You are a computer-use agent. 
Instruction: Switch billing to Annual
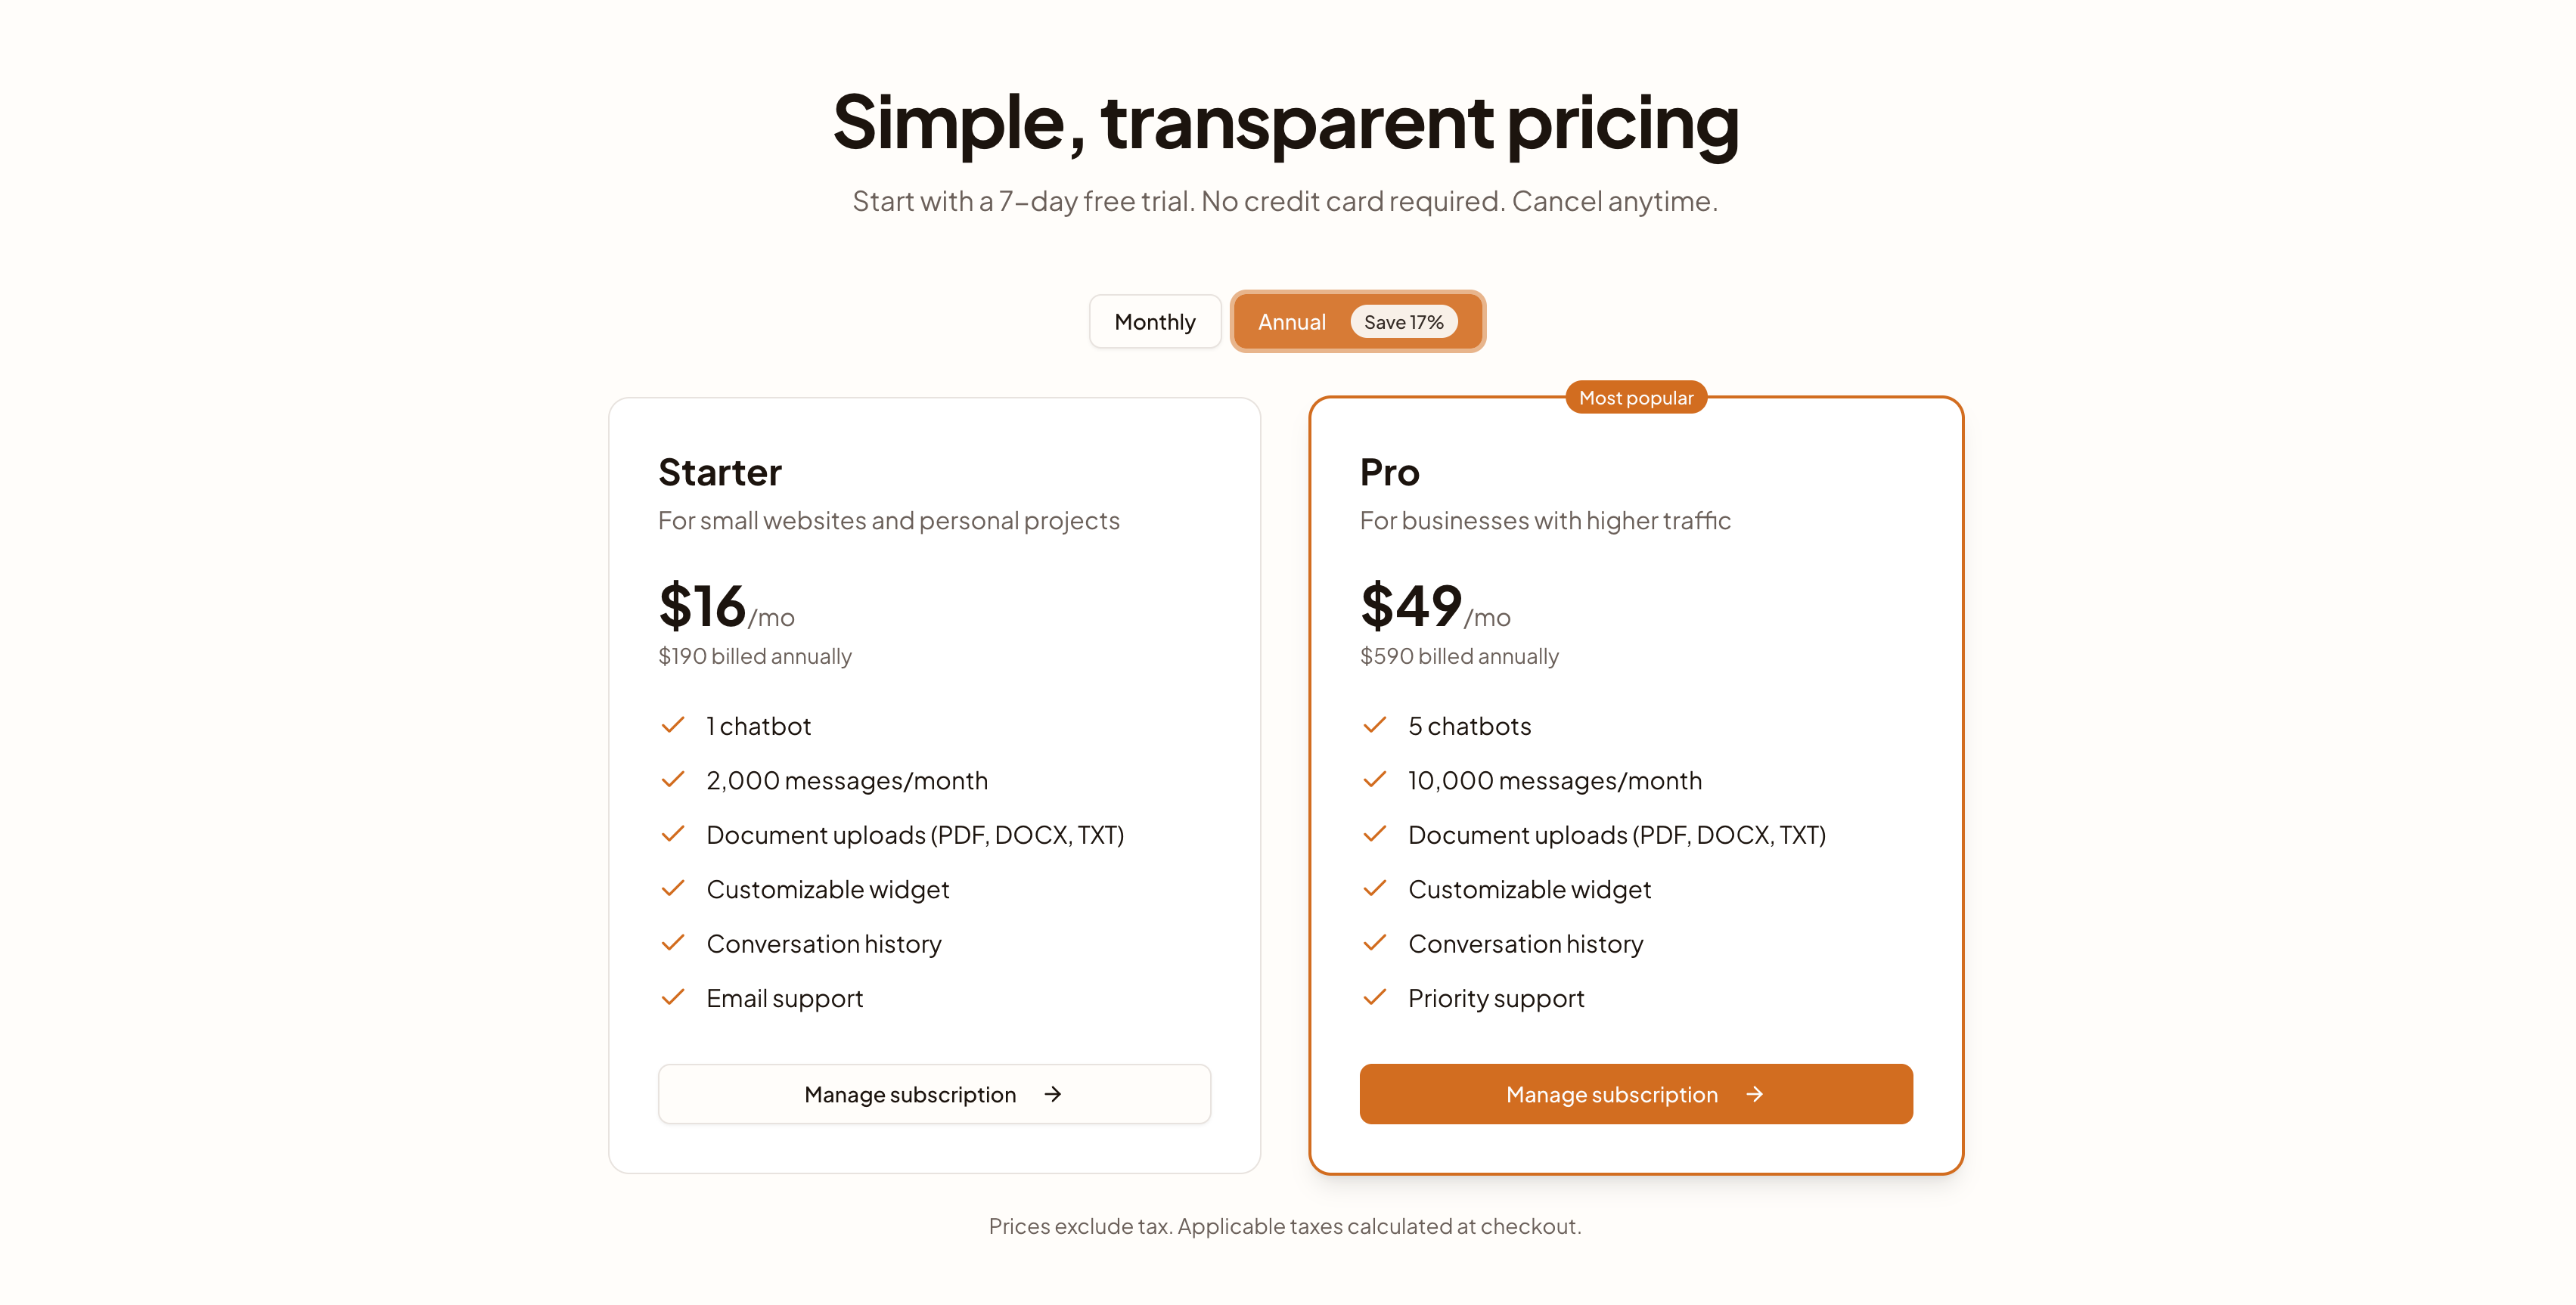click(x=1291, y=321)
